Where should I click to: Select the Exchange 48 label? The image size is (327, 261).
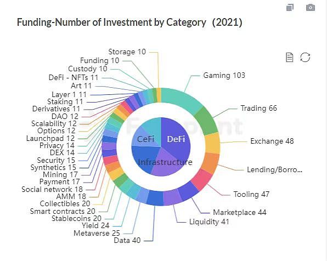point(272,141)
